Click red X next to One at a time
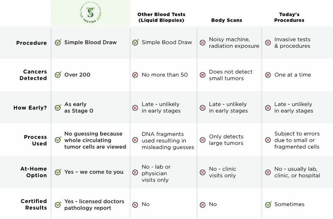 tap(268, 75)
